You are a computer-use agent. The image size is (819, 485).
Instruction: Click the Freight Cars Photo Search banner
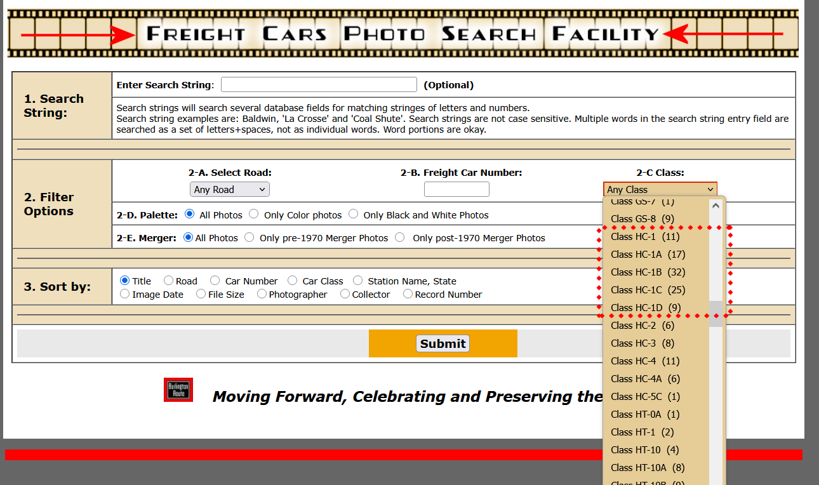(x=403, y=33)
